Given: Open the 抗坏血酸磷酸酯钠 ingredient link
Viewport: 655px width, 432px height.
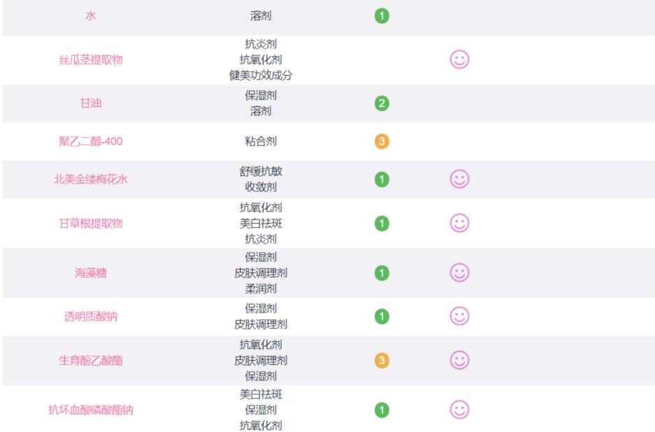Looking at the screenshot, I should pos(91,410).
